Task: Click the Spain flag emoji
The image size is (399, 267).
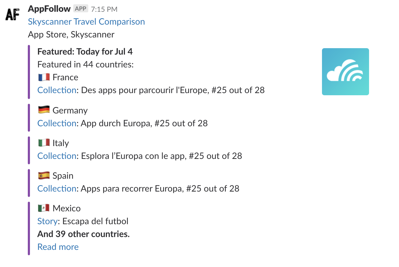Action: click(x=44, y=176)
